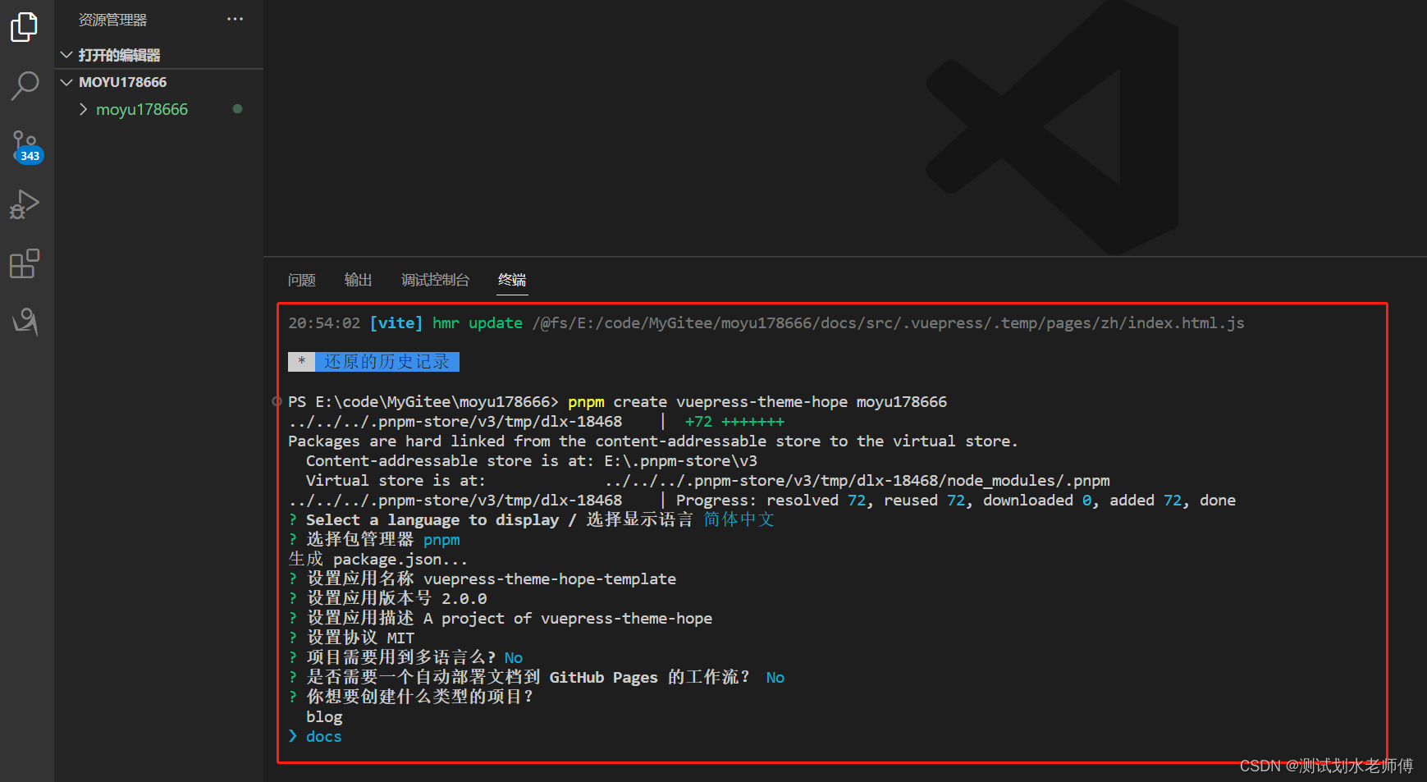Click vuepress-theme-hope-template application name text
Viewport: 1427px width, 782px height.
pos(550,578)
